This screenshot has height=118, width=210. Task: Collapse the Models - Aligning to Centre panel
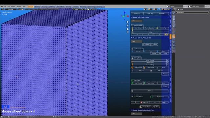coord(140,17)
